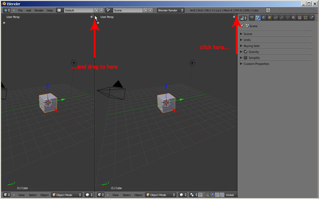
Task: Click the Object Data triangle icon
Action: click(287, 18)
